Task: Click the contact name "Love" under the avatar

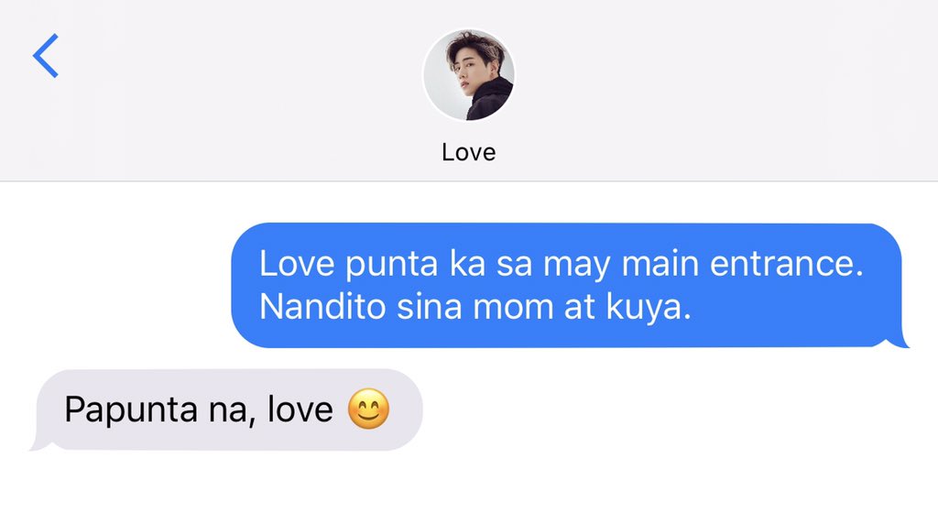Action: [x=468, y=152]
